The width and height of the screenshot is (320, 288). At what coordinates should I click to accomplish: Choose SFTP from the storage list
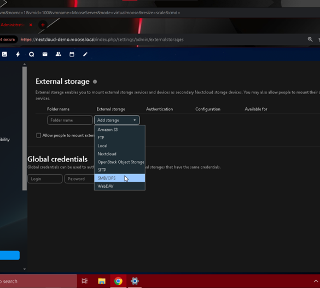coord(120,170)
